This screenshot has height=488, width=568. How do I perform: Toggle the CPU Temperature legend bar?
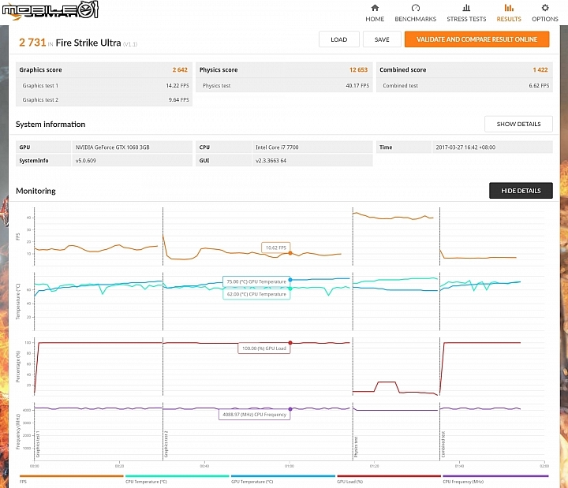(177, 476)
